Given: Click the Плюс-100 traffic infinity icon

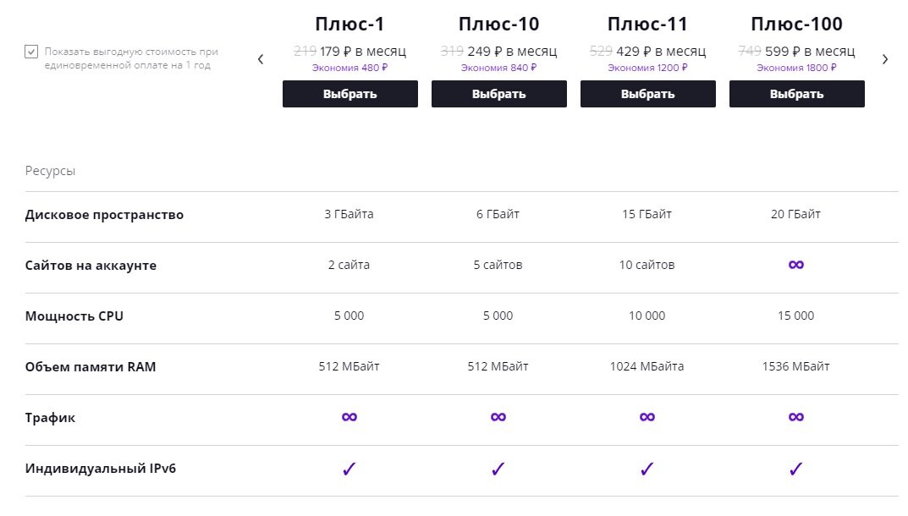Looking at the screenshot, I should coord(795,417).
